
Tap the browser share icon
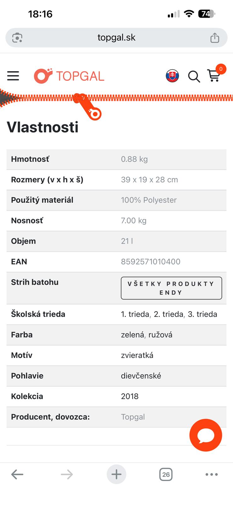click(x=215, y=38)
